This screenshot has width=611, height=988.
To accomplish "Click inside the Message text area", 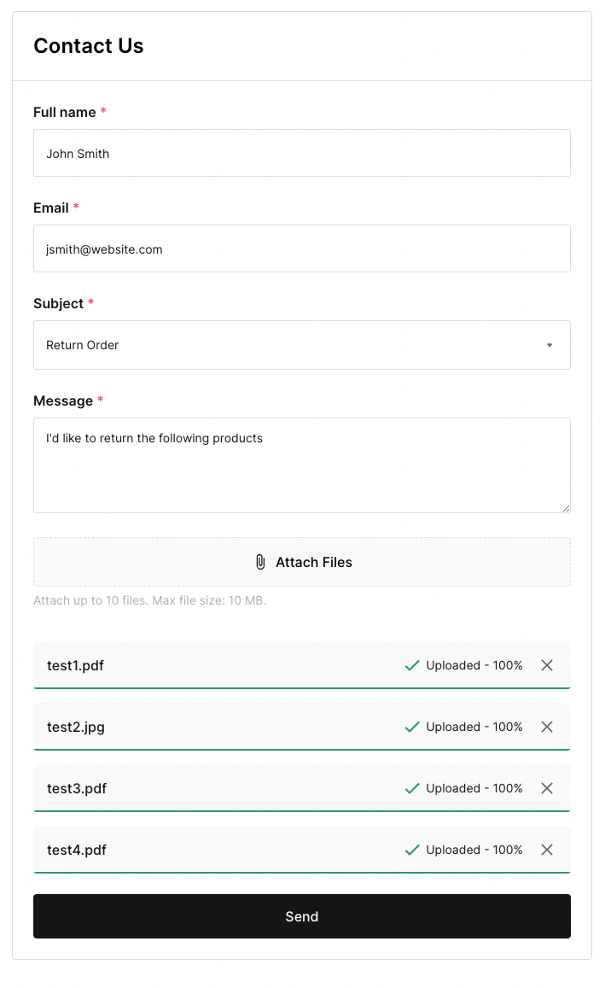I will pos(301,465).
